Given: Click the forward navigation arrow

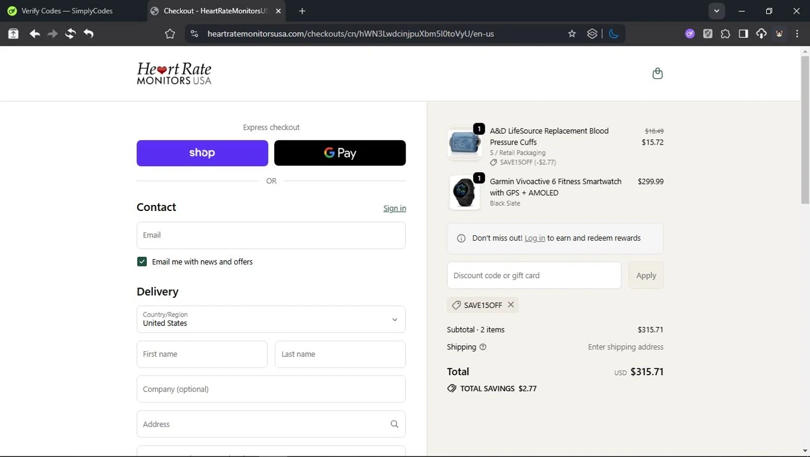Looking at the screenshot, I should pos(52,33).
